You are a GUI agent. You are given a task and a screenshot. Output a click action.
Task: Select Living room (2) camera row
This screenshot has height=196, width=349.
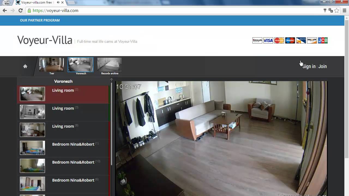click(x=63, y=94)
